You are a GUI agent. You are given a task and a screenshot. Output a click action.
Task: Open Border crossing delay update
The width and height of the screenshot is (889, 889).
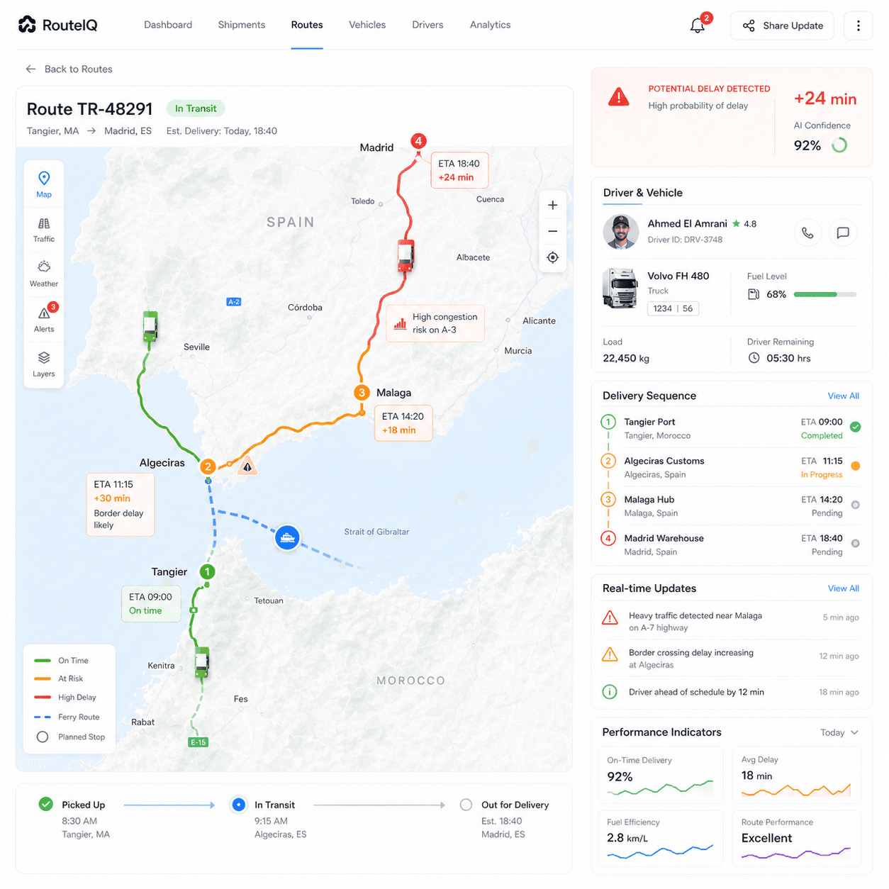click(x=731, y=658)
